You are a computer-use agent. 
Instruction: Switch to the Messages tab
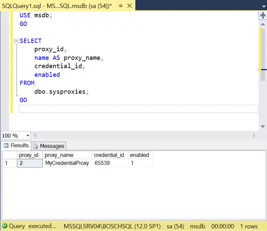click(49, 146)
